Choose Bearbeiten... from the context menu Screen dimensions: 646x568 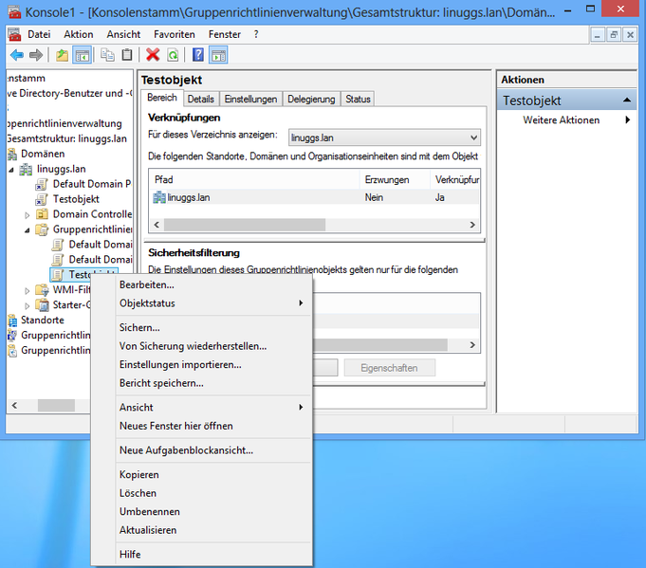coord(146,284)
